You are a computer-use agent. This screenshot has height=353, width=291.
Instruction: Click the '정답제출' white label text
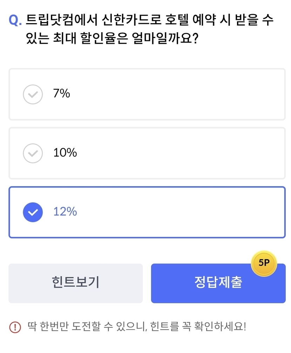[218, 282]
